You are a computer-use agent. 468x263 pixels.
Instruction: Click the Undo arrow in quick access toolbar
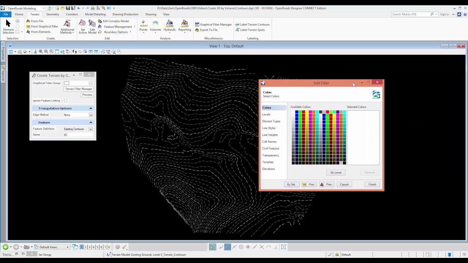pyautogui.click(x=78, y=8)
